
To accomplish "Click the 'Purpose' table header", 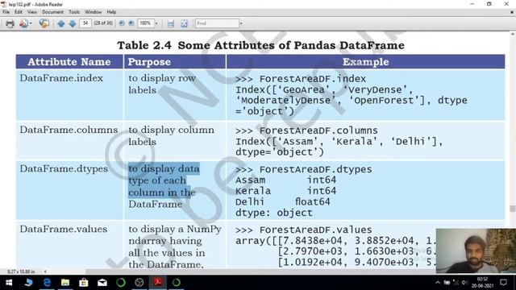I will pyautogui.click(x=149, y=62).
